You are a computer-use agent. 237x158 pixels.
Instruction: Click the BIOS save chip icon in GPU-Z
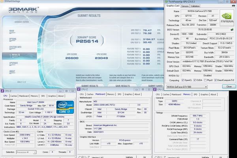point(232,30)
